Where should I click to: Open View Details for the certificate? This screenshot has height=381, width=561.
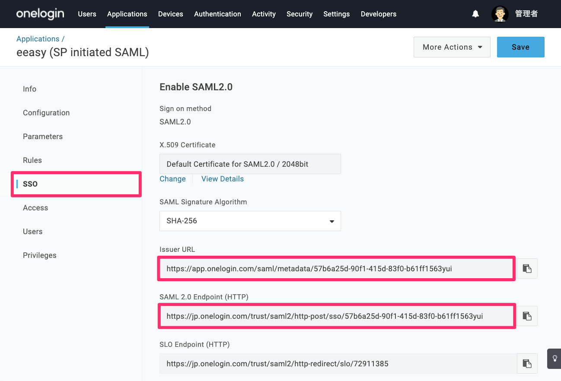click(x=223, y=179)
